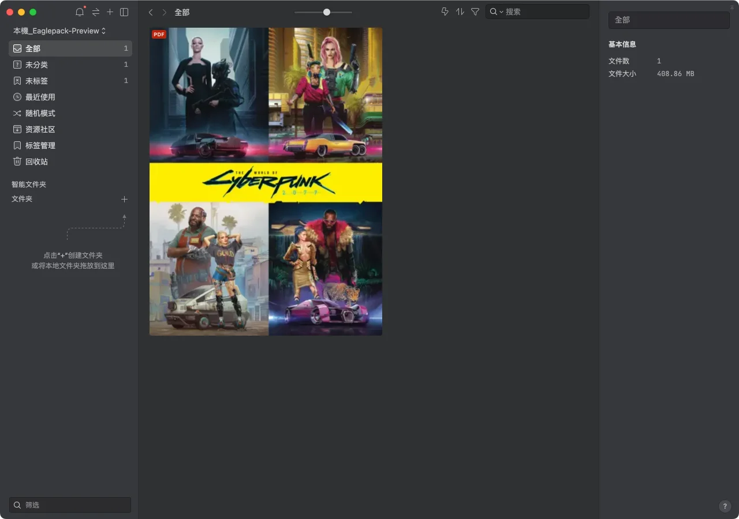Screen dimensions: 739x519
Task: Click the switch library arrows icon
Action: [x=96, y=12]
